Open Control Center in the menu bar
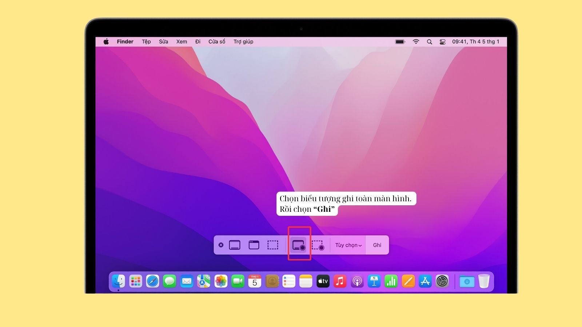 point(442,42)
